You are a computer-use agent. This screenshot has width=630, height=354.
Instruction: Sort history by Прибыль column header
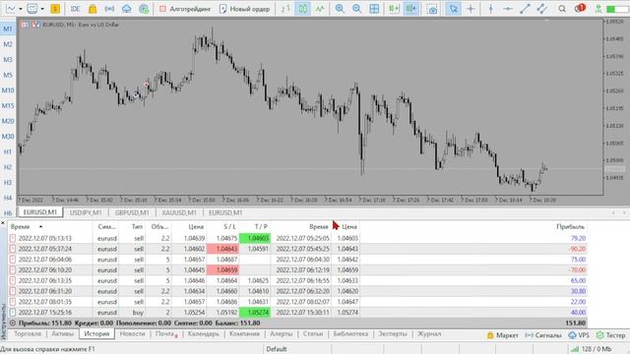tap(570, 227)
